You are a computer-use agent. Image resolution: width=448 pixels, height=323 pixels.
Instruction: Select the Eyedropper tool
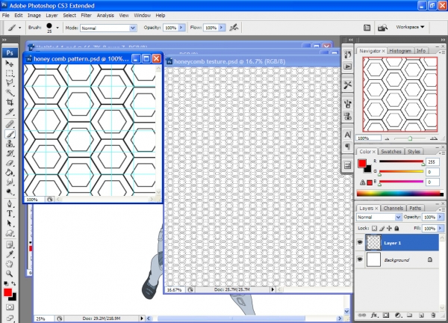pos(10,254)
